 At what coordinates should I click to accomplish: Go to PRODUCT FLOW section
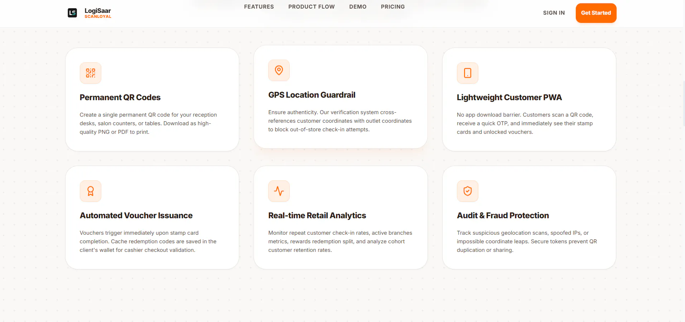click(312, 7)
